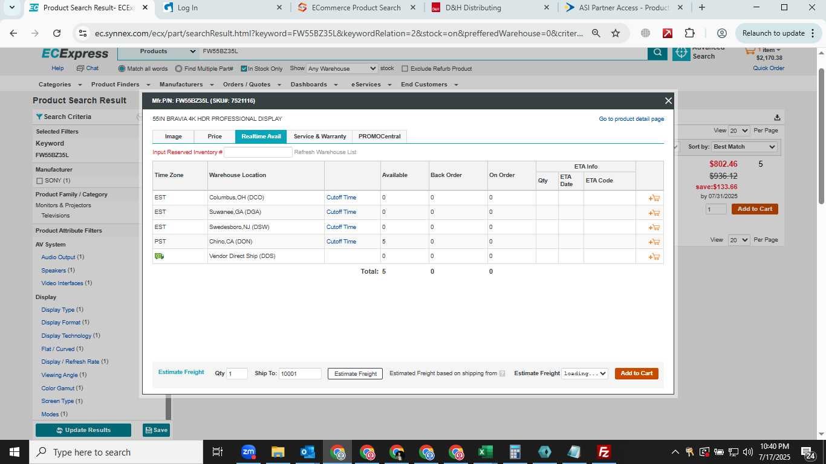Add Swedesboro,NJ (DSW) row to cart
The height and width of the screenshot is (464, 826).
coord(654,227)
